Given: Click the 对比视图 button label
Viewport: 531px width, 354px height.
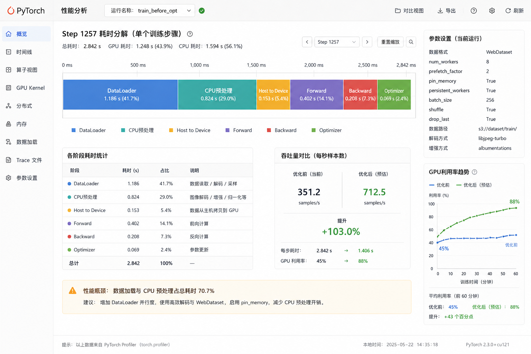Looking at the screenshot, I should 413,11.
